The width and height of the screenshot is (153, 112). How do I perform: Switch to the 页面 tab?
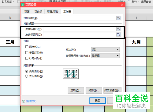tap(27, 12)
